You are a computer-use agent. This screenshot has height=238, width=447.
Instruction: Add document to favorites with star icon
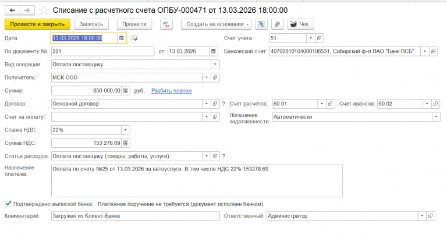pos(44,10)
